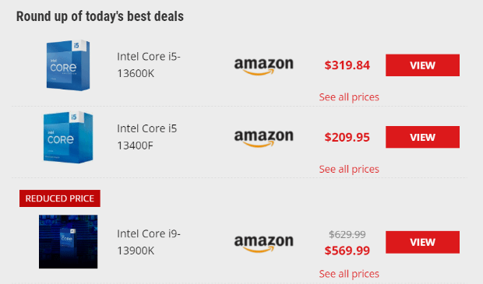View the $209.95 Core i5 13400F deal
Screen dimensions: 483x284
click(x=422, y=137)
